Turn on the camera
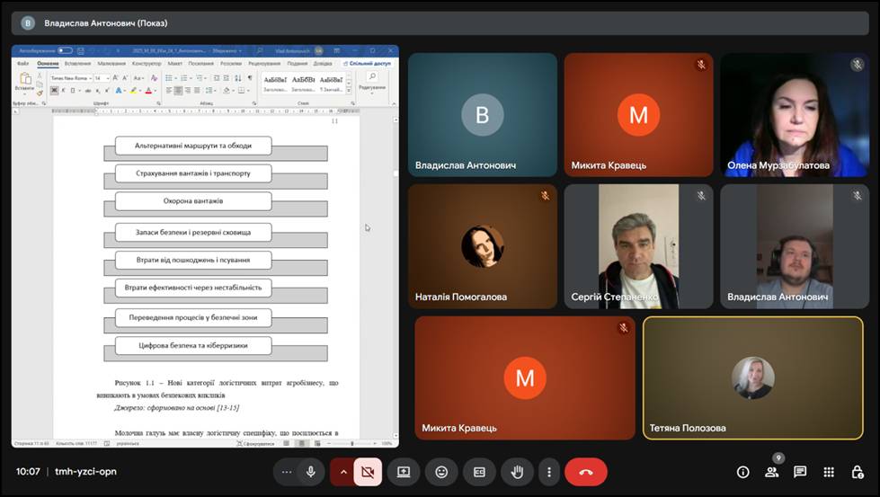Image resolution: width=880 pixels, height=497 pixels. (367, 472)
